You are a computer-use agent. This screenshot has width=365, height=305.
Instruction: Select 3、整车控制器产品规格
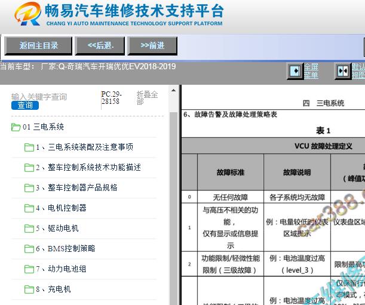point(76,188)
